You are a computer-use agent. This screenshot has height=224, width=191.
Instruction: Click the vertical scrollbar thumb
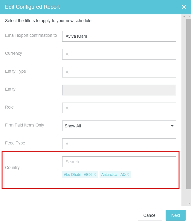pos(188,102)
